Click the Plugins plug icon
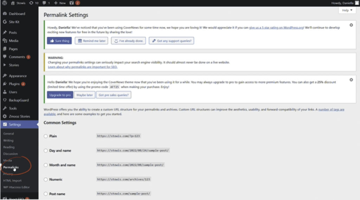360x200 pixels. tap(5, 84)
